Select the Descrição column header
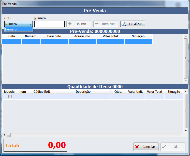 (83, 92)
